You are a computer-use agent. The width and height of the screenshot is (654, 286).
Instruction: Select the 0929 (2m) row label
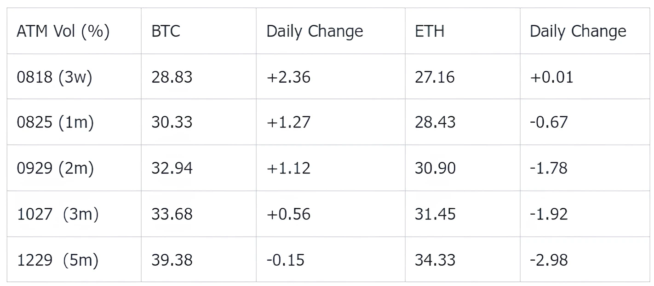coord(55,168)
